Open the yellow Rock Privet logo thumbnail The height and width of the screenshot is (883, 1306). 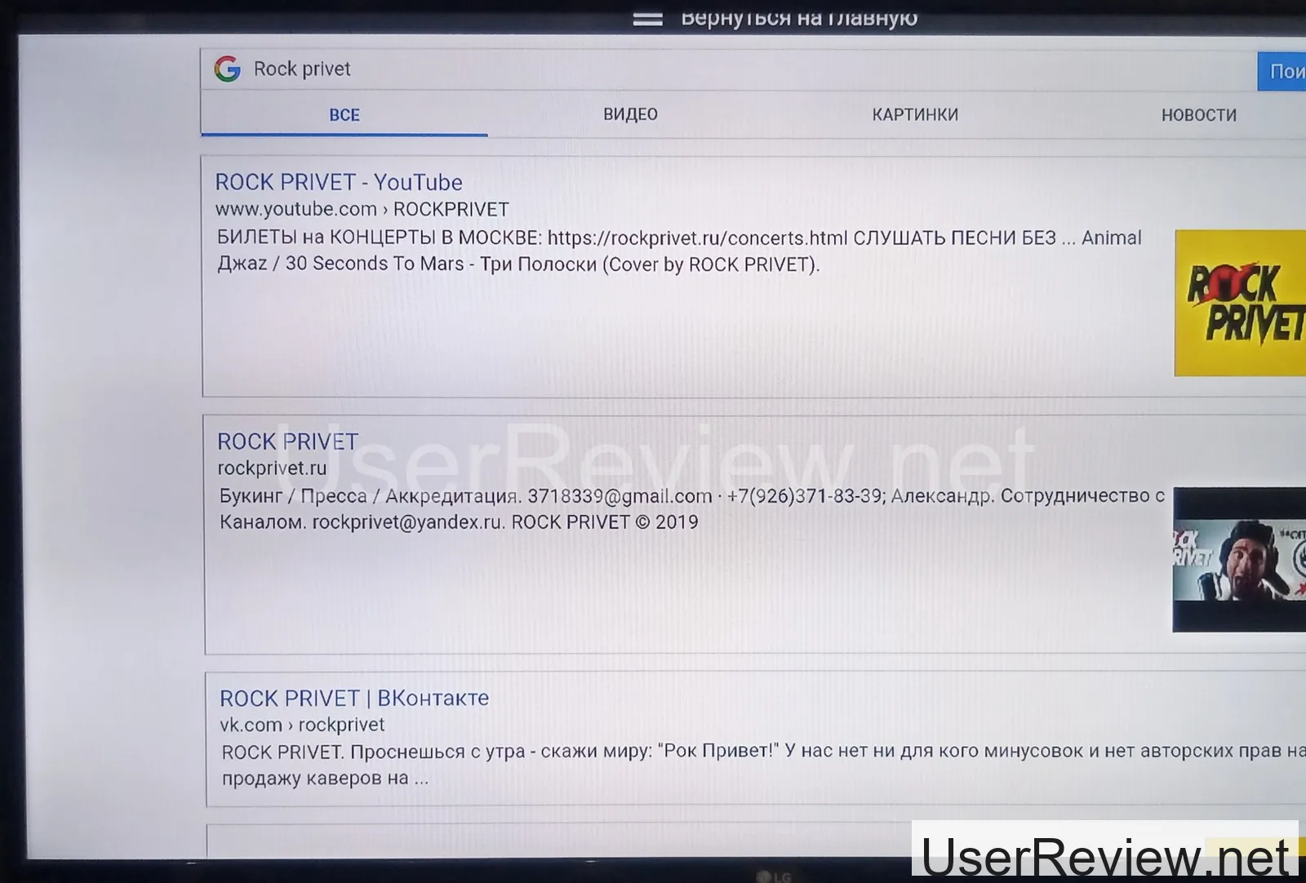1239,303
